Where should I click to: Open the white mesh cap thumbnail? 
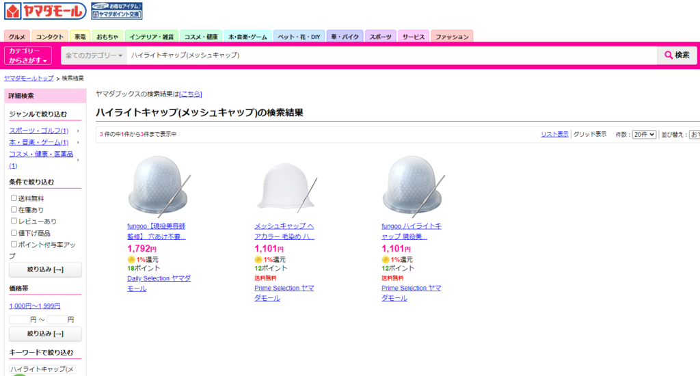click(286, 186)
